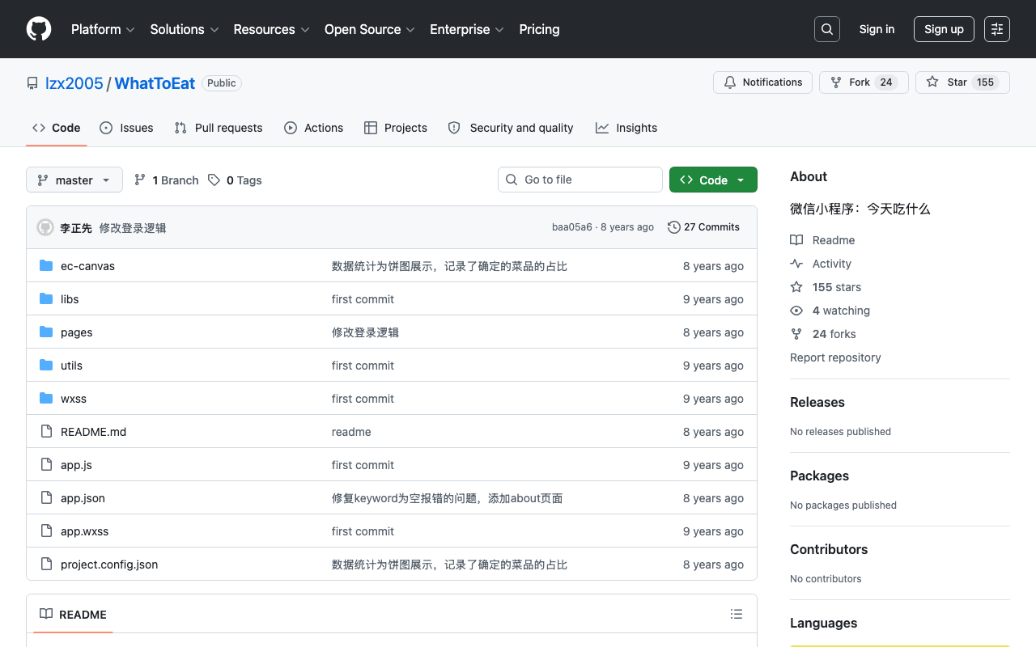The width and height of the screenshot is (1036, 647).
Task: Click the app.json file icon
Action: tap(46, 498)
